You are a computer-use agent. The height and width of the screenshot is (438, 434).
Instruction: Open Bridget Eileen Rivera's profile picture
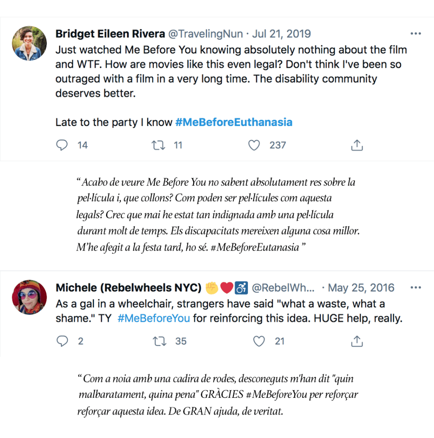pyautogui.click(x=30, y=43)
